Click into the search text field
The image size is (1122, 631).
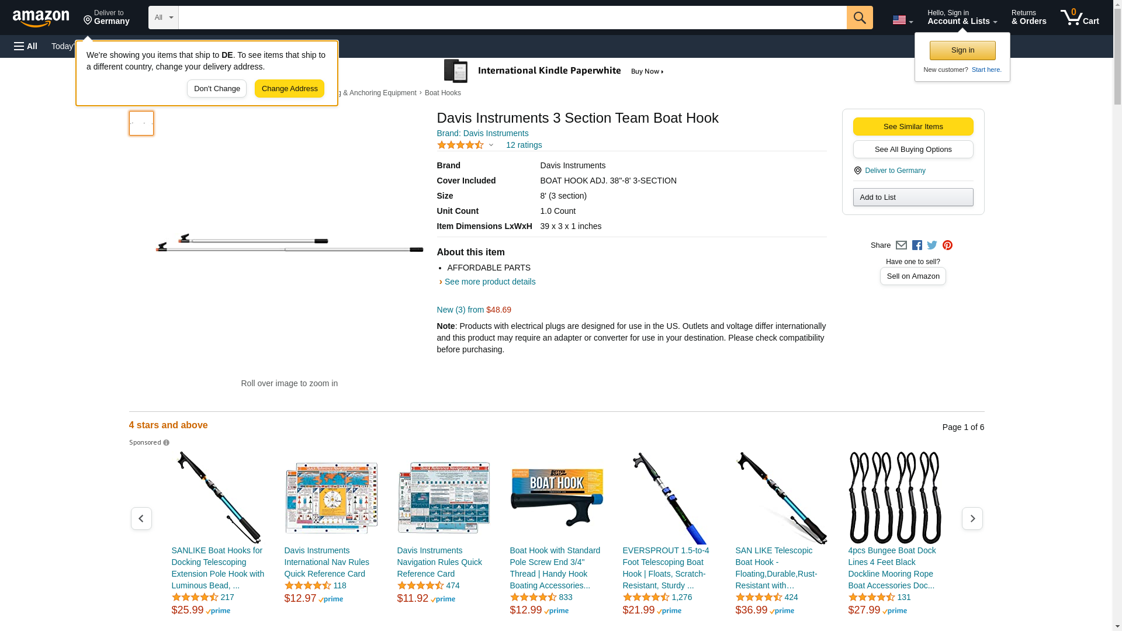[x=512, y=18]
